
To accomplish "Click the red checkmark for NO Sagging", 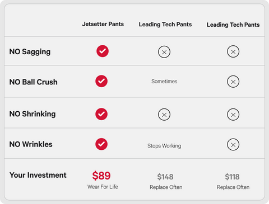I will pyautogui.click(x=103, y=51).
